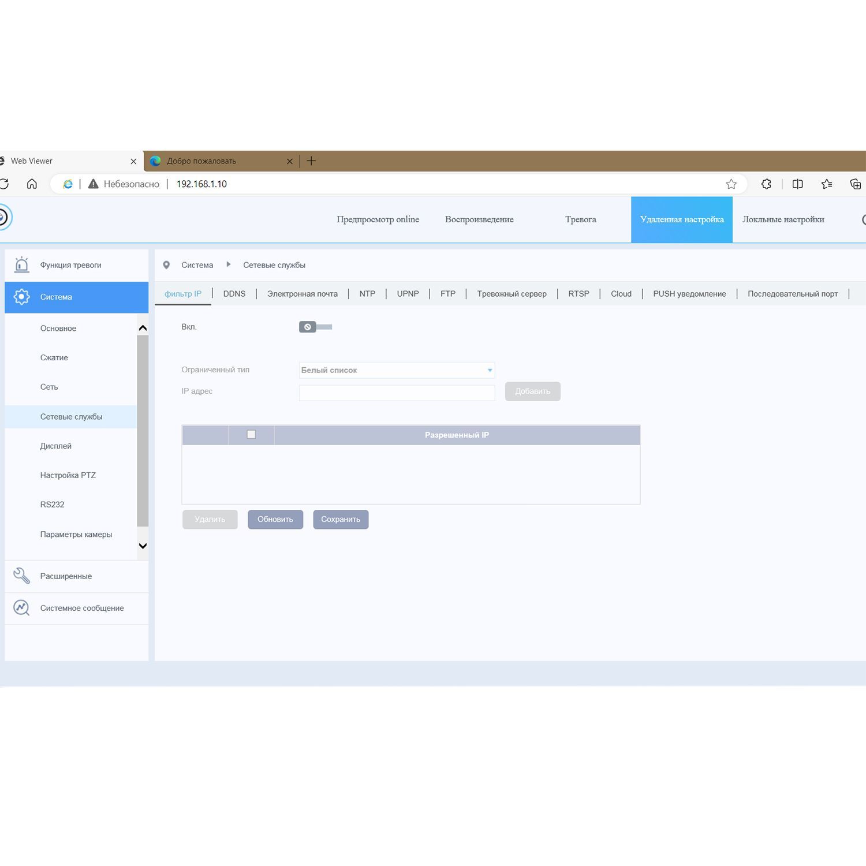This screenshot has width=866, height=866.
Task: Open the browser extensions puzzle icon
Action: 766,184
